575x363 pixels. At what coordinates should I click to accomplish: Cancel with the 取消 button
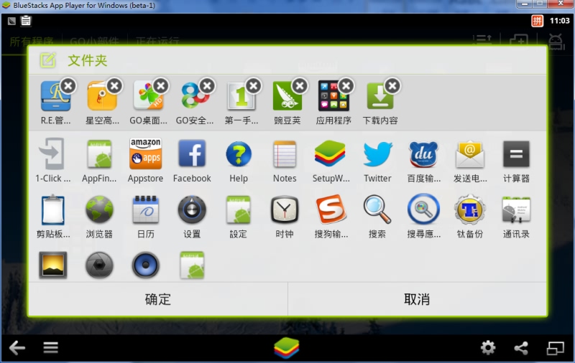point(417,299)
